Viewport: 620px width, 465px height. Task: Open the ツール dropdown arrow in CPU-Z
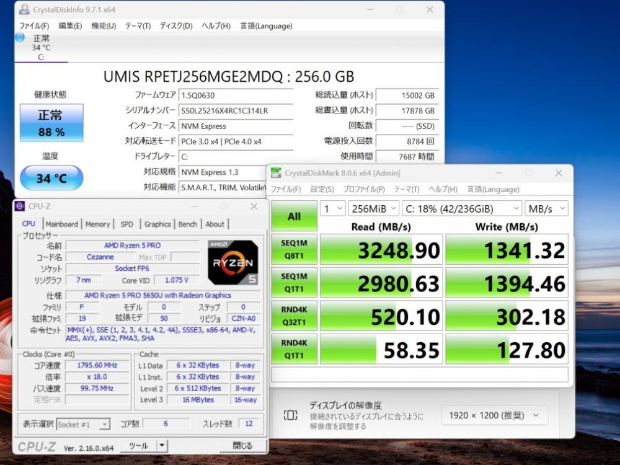[162, 446]
